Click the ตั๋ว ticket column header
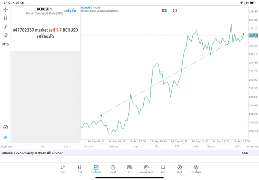Screen dimensions: 259x180 [42, 146]
